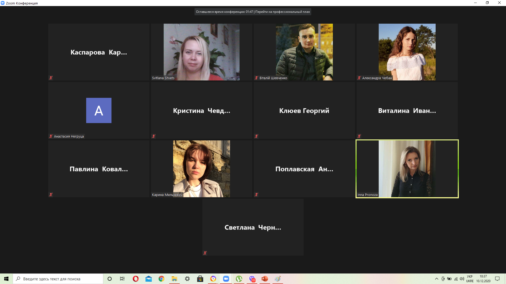This screenshot has height=284, width=506.
Task: Click the remaining conference time upgrade banner
Action: [253, 12]
